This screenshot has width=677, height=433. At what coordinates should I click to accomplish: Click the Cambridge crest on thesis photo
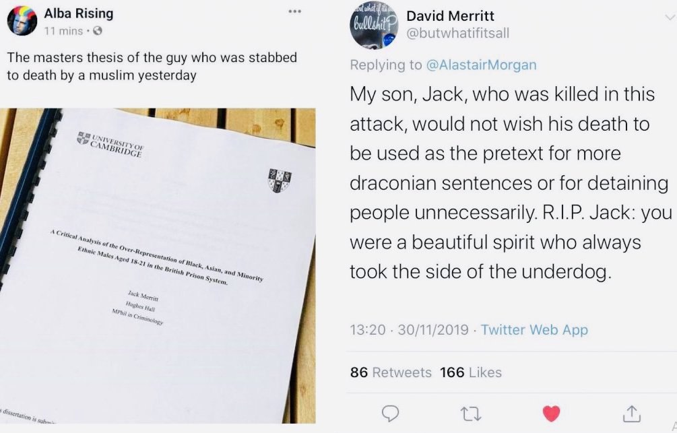coord(280,180)
